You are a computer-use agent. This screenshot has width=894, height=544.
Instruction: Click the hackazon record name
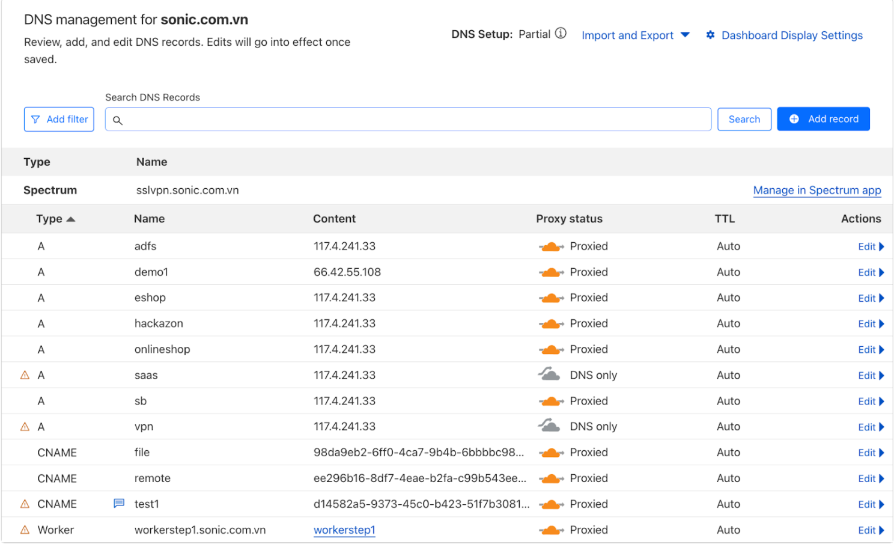point(159,323)
